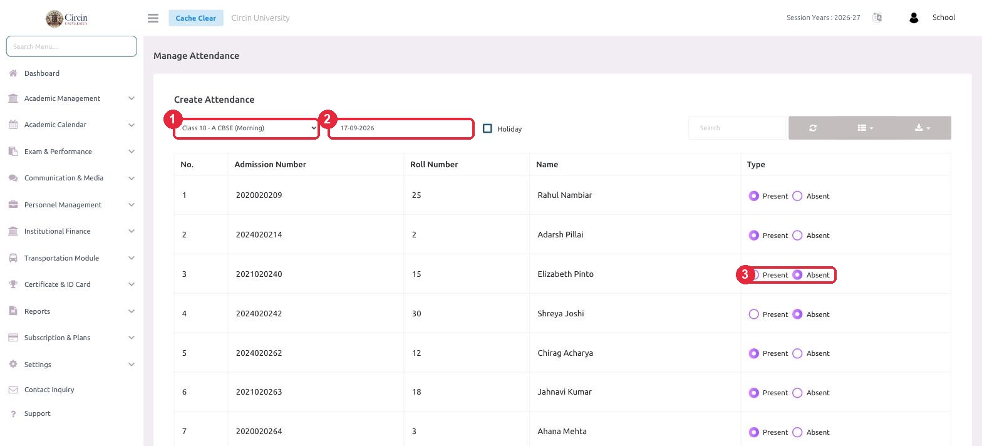Open the language translate icon in header

(877, 18)
